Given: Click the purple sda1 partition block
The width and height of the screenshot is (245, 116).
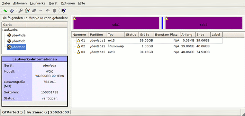Looking at the screenshot, I should (116, 23).
